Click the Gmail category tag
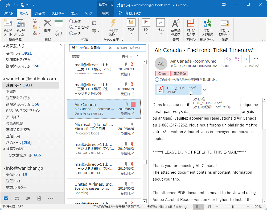 coord(162,74)
